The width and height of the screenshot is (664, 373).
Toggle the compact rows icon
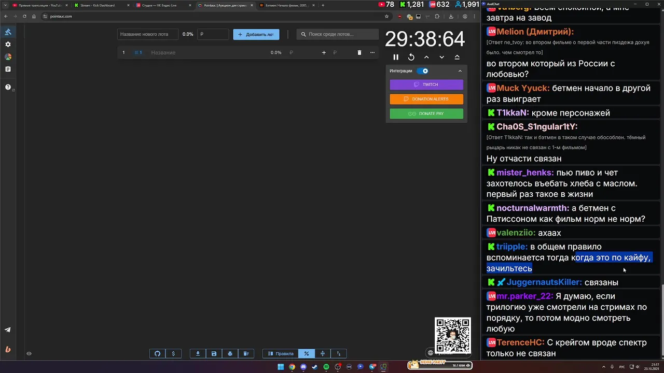pyautogui.click(x=323, y=354)
